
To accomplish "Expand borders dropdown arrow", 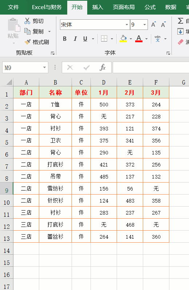I will [112, 39].
